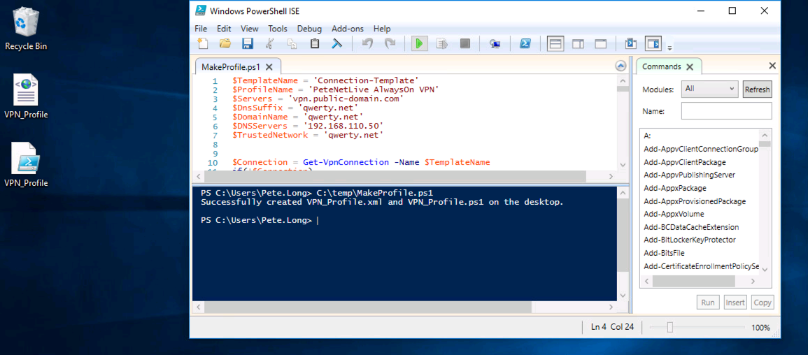Open the toolbar overflow options arrow
808x355 pixels.
point(670,48)
